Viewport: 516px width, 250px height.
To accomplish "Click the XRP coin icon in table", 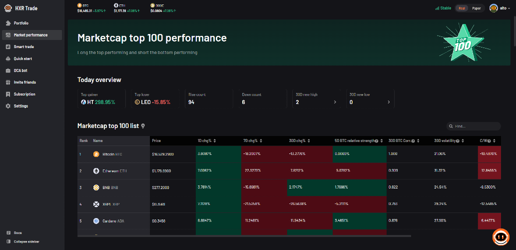I will tap(96, 204).
